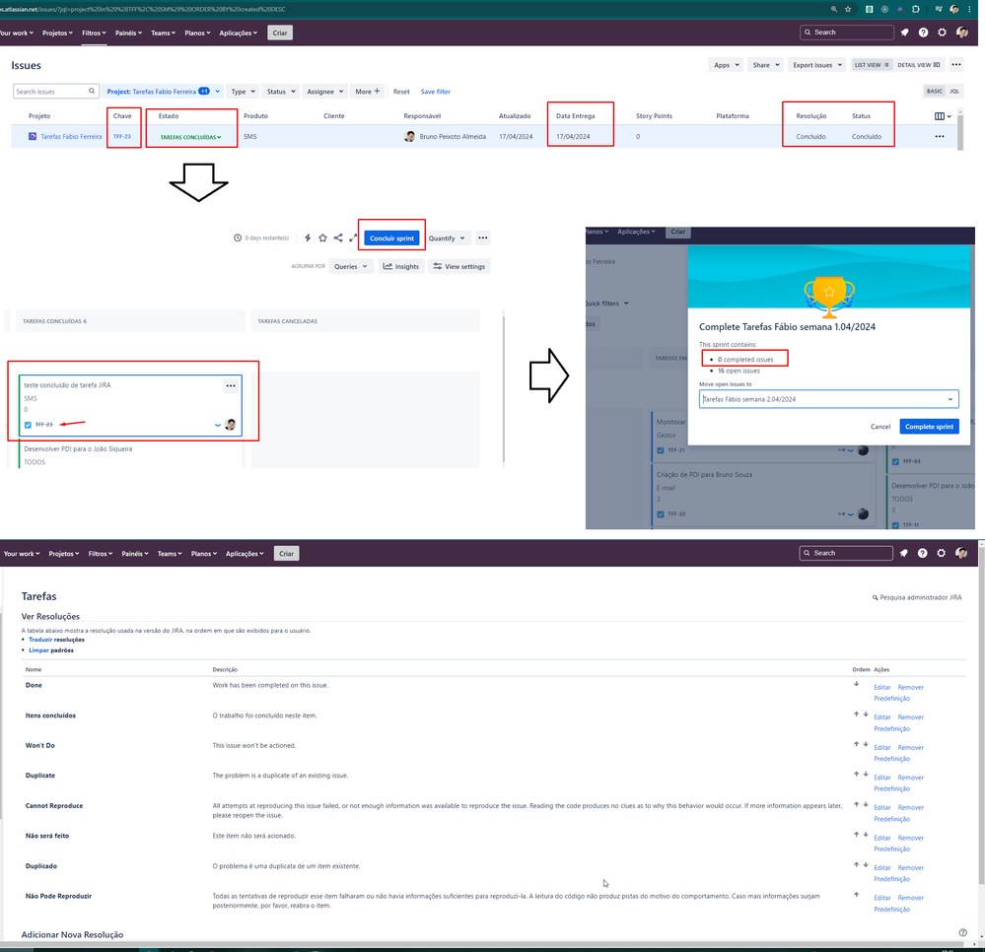Open Planos menu on the Tarefas page header
Screen dimensions: 985x952
click(203, 553)
